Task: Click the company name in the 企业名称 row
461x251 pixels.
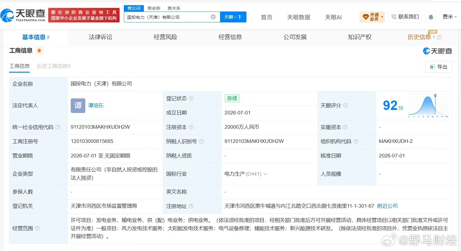Action: 101,84
